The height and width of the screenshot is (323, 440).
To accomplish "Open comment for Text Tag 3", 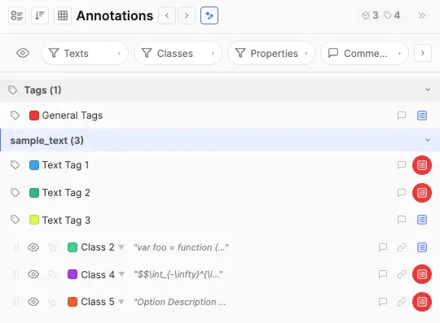I will (x=402, y=220).
